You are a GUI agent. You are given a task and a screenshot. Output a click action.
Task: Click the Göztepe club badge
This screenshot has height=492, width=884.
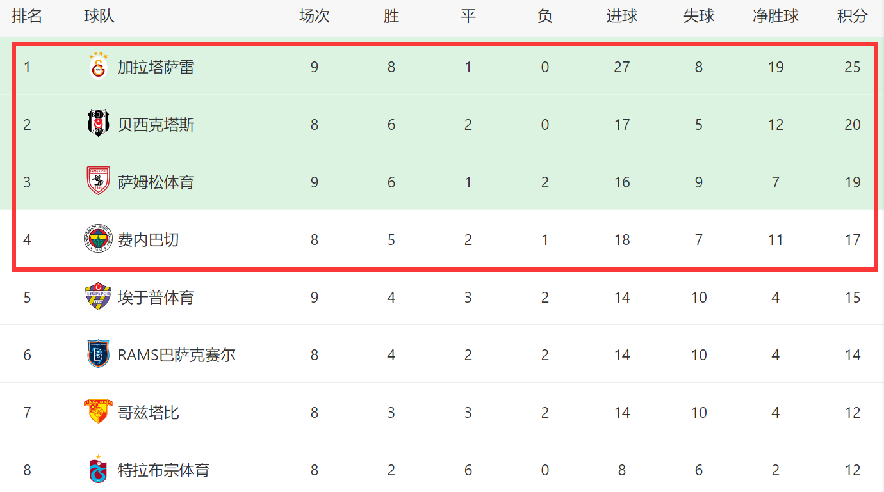coord(99,411)
